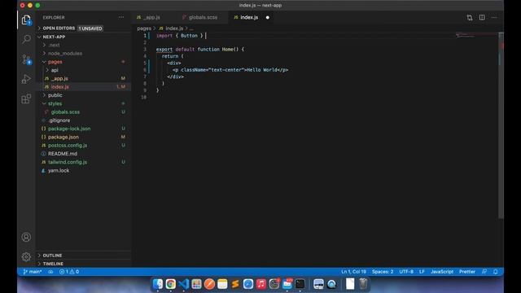Click the minimap code preview
Viewport: 521px width, 293px height.
[465, 35]
